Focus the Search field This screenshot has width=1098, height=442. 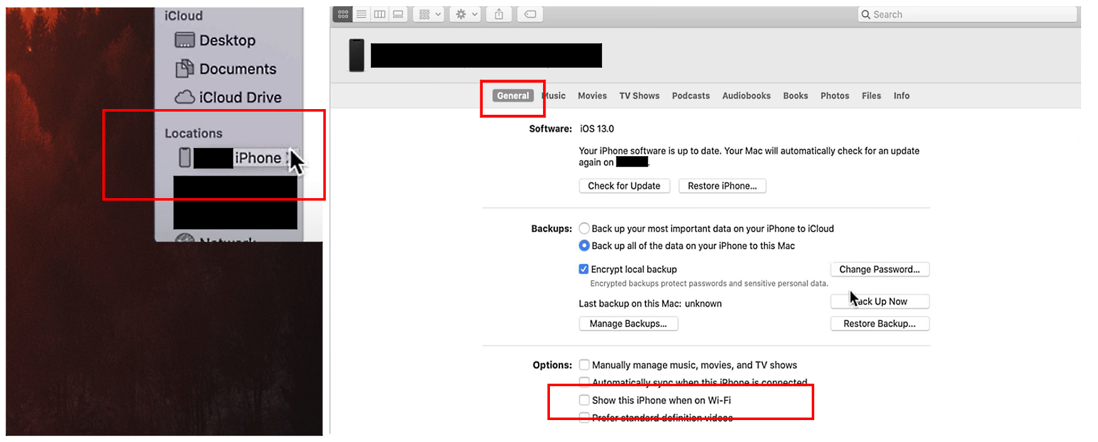click(967, 14)
